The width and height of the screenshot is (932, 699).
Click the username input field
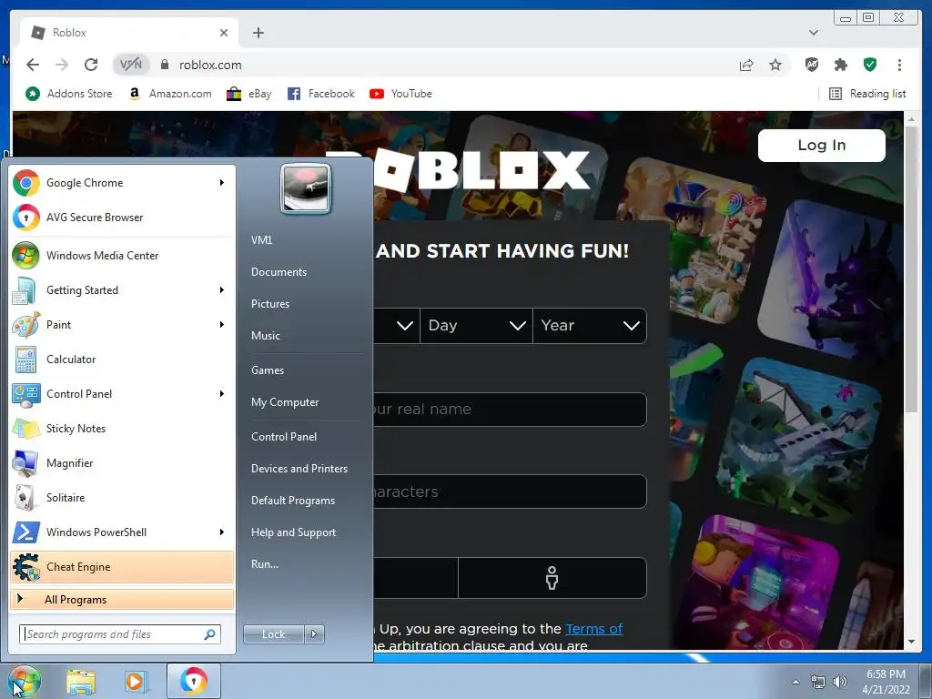510,409
